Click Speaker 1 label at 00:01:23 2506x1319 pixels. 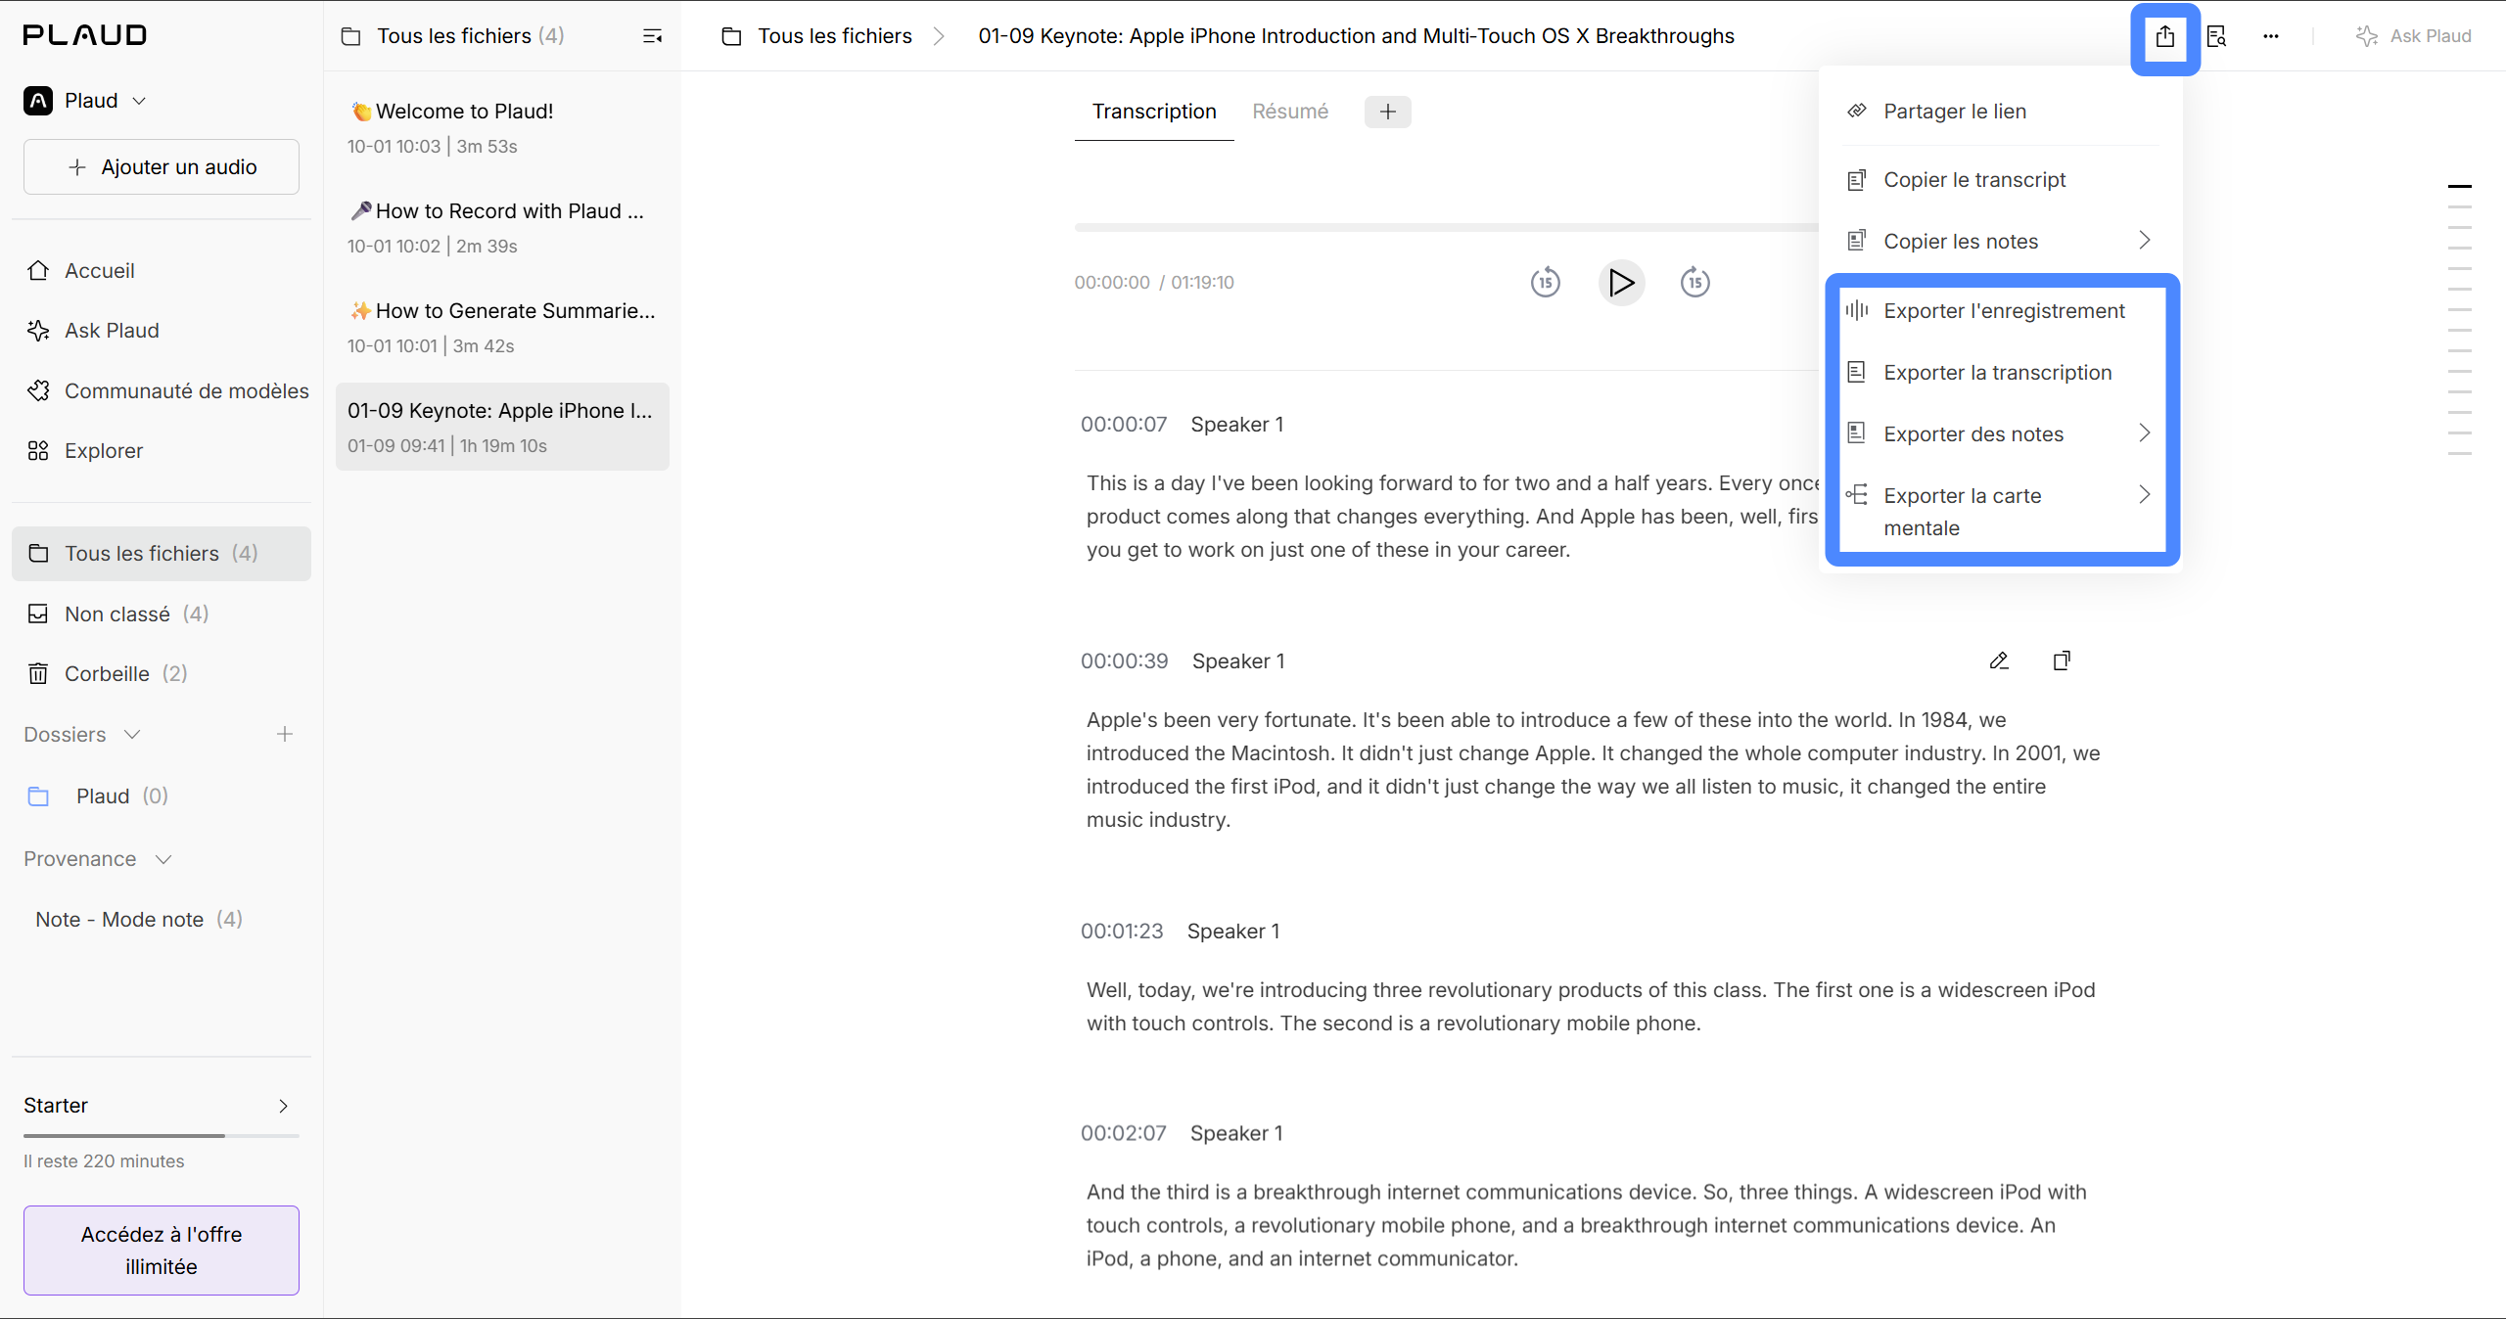(x=1233, y=932)
